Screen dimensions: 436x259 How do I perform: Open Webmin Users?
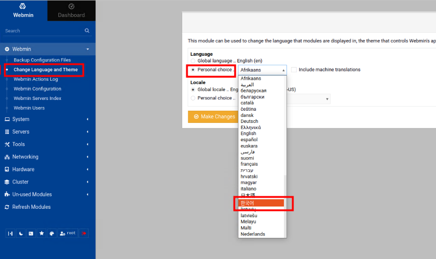[x=29, y=108]
